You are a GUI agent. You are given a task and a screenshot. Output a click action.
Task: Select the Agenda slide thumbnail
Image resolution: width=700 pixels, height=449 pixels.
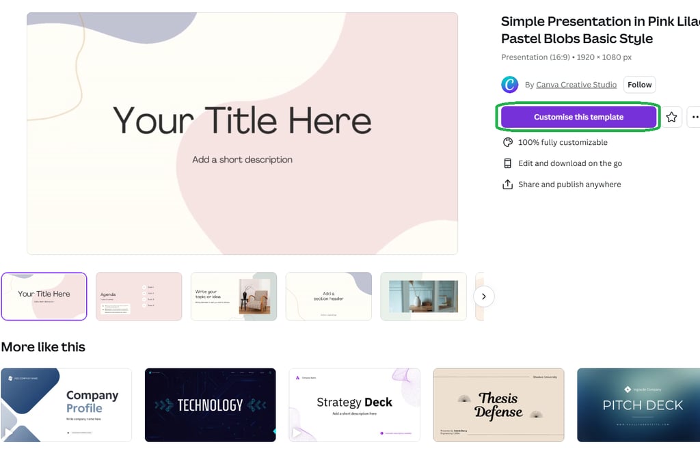tap(139, 297)
